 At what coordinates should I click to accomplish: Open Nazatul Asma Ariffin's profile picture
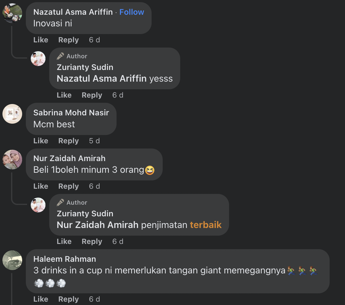12,13
